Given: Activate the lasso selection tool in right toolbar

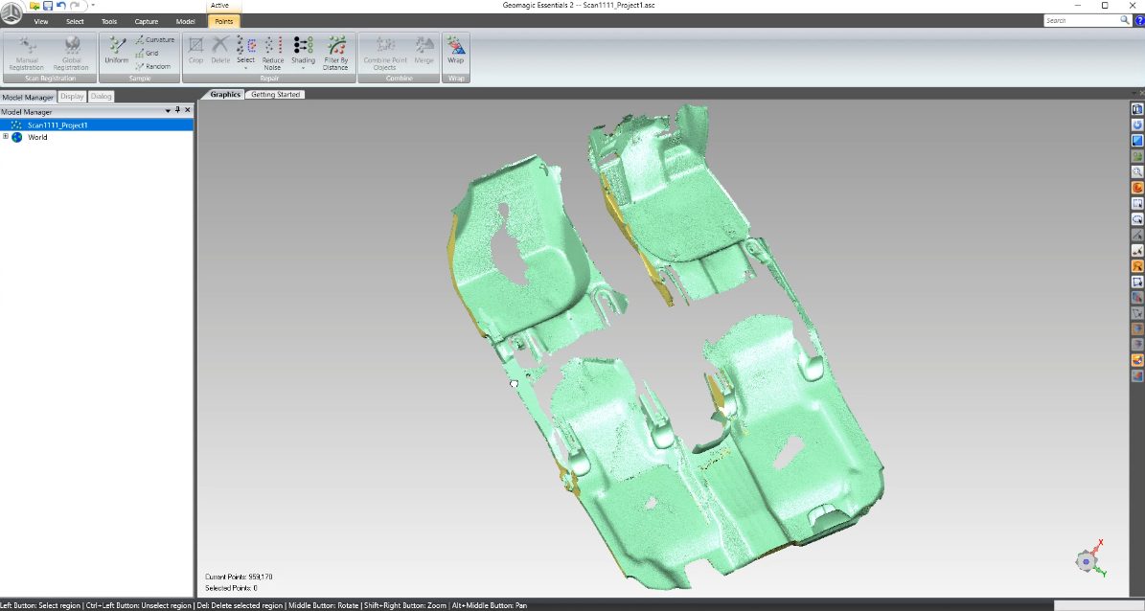Looking at the screenshot, I should [1137, 218].
